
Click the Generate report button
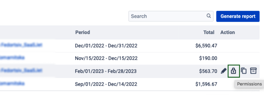click(x=238, y=16)
